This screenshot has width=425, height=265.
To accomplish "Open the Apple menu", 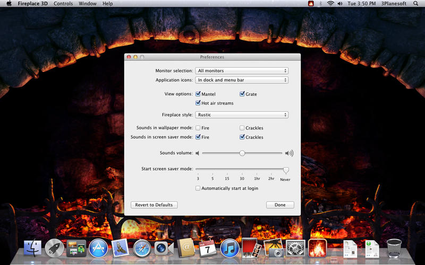I will 9,4.
